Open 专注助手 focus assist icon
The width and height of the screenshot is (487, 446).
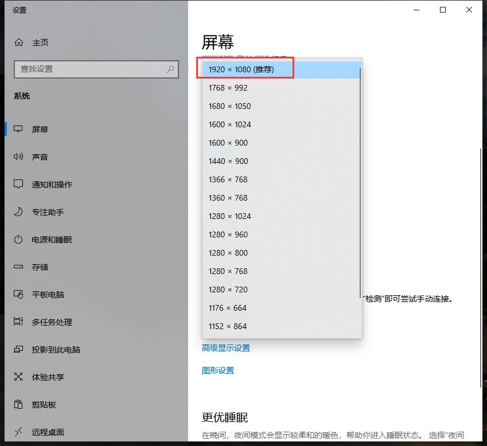coord(17,212)
